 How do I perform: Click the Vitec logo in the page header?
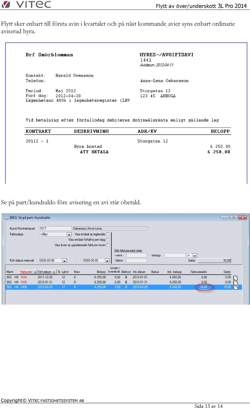tap(26, 4)
